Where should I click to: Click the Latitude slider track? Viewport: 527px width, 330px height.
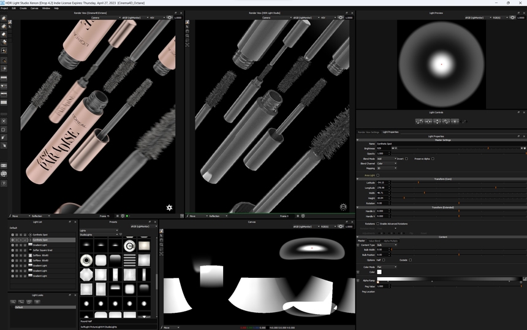(459, 183)
